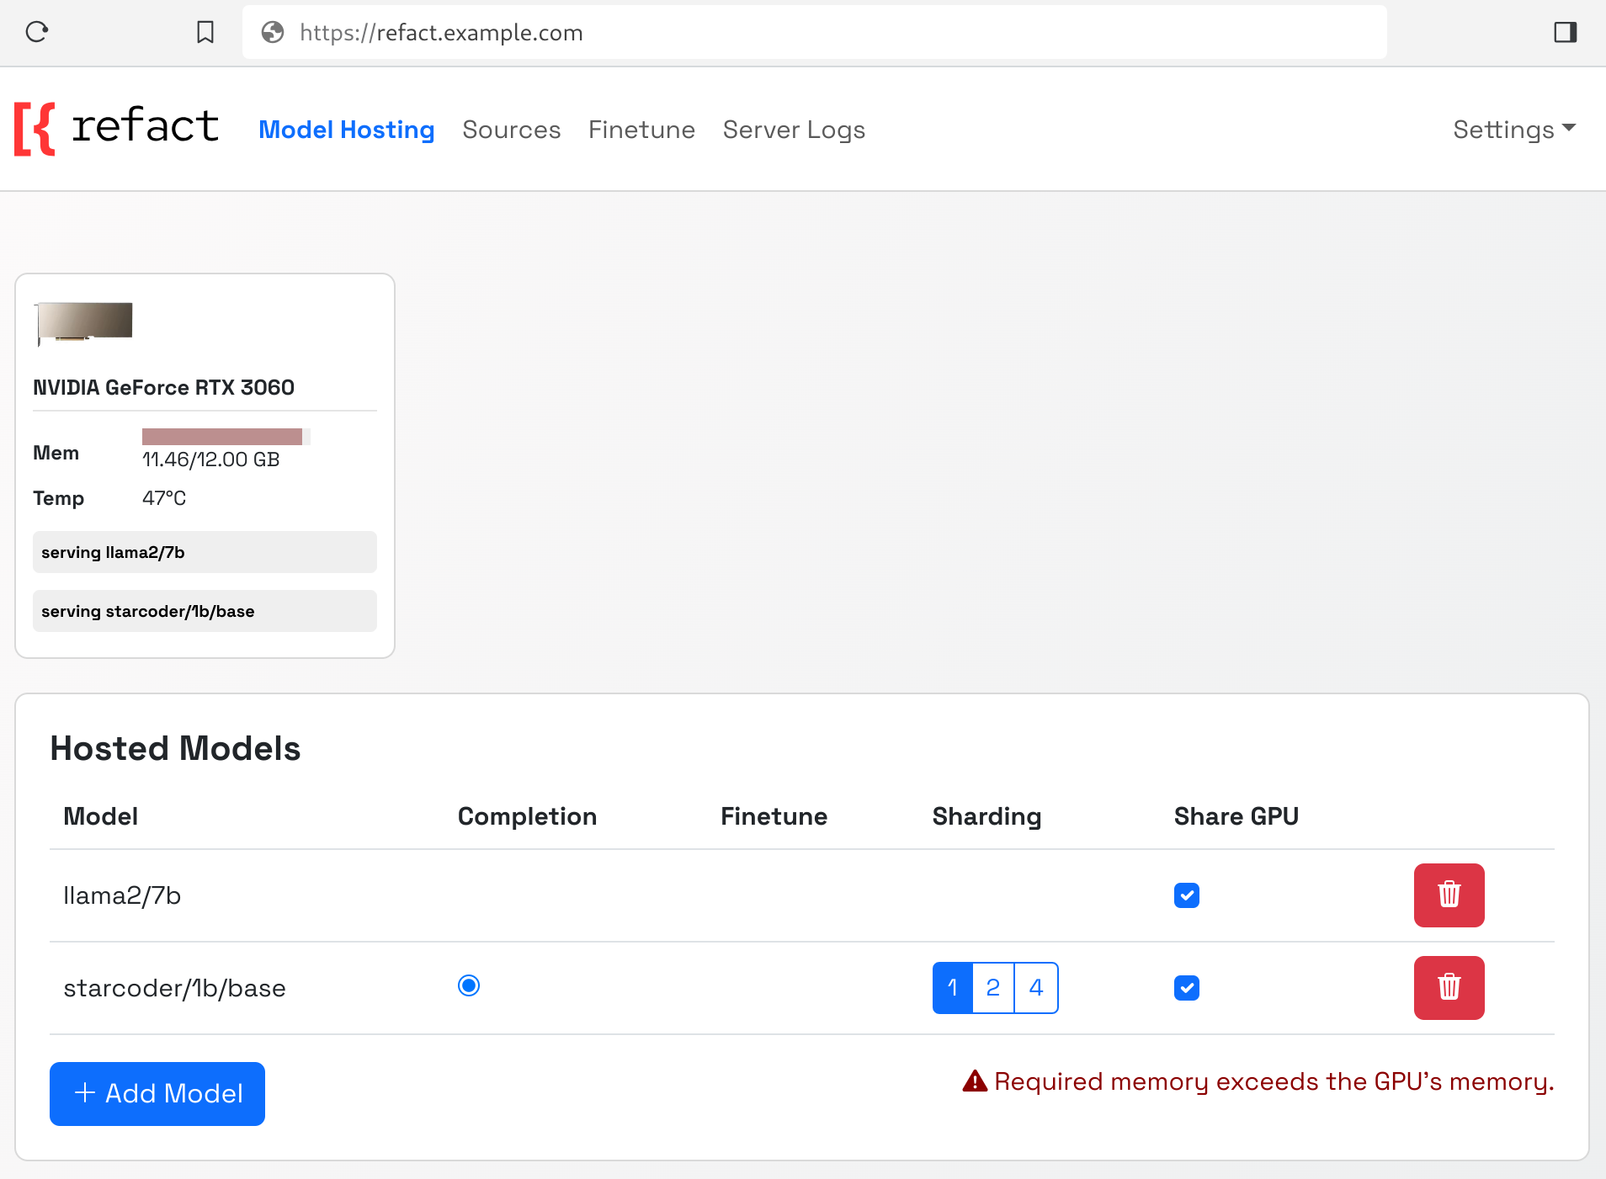Click the '11.46/12.00 GB' memory value
This screenshot has height=1179, width=1606.
point(210,459)
